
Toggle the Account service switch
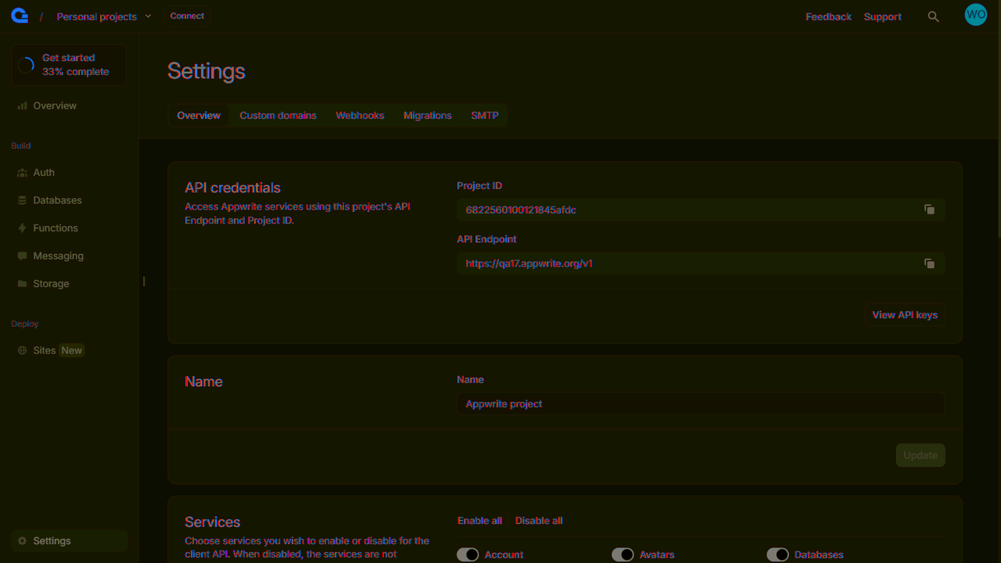tap(468, 554)
